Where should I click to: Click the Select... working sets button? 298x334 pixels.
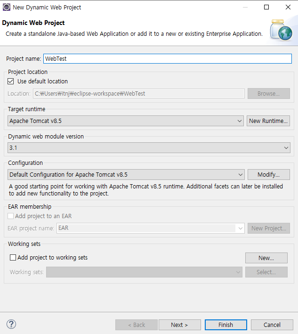click(x=266, y=272)
